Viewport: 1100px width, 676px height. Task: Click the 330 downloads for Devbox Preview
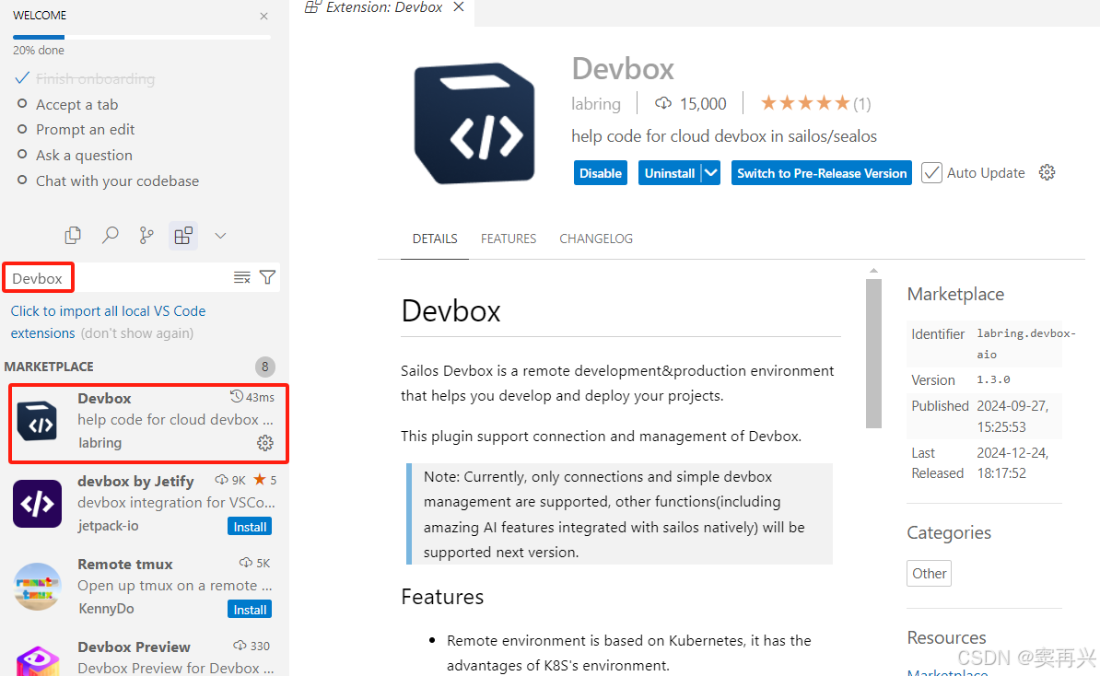252,645
